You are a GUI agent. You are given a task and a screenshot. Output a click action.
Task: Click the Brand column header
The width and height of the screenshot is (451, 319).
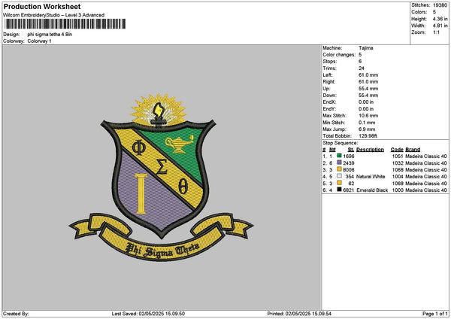pos(413,150)
